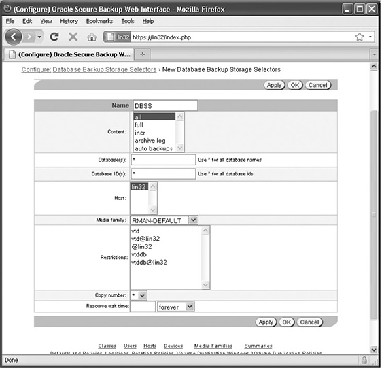Click Restrictions list scroll down arrow
This screenshot has width=382, height=368.
[205, 285]
